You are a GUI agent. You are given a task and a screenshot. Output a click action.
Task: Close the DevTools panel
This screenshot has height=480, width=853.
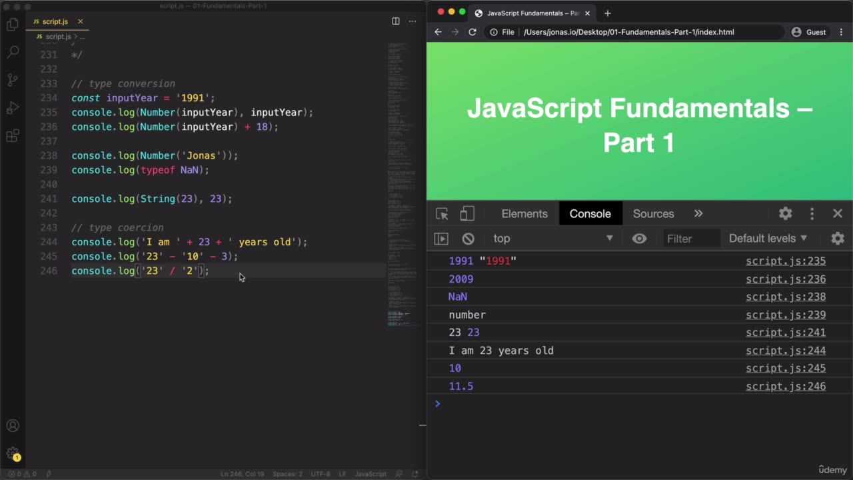pos(838,213)
